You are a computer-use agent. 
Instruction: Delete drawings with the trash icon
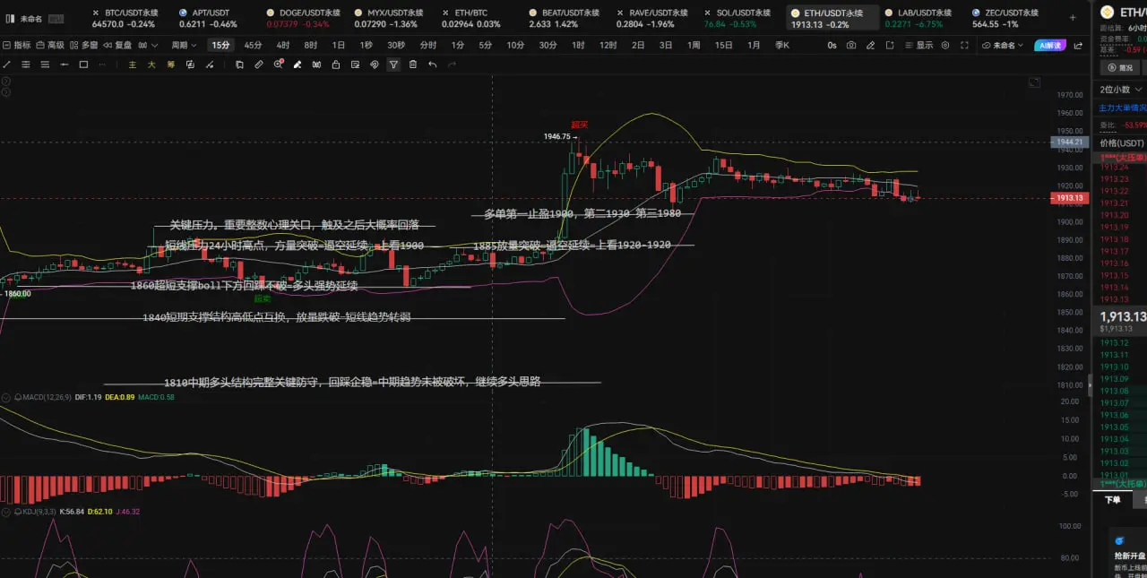413,65
